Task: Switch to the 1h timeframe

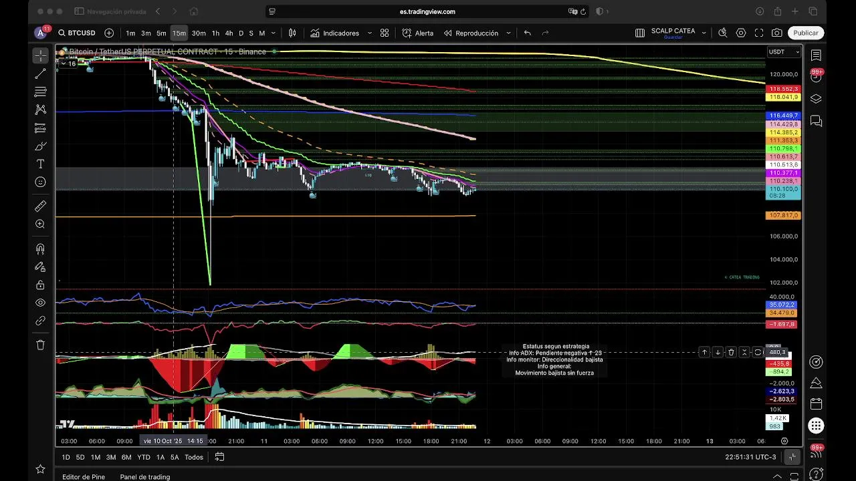Action: (x=215, y=33)
